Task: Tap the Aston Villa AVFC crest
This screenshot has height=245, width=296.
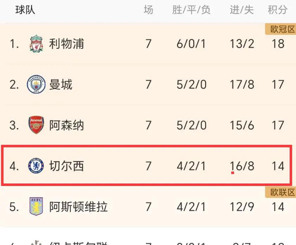Action: pos(36,206)
